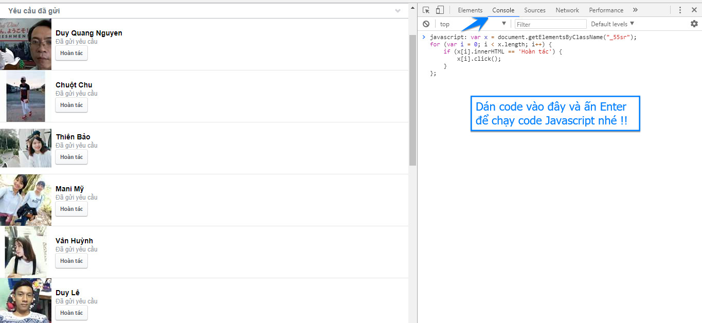The height and width of the screenshot is (323, 702).
Task: Activate the inspect element picker icon
Action: point(426,10)
